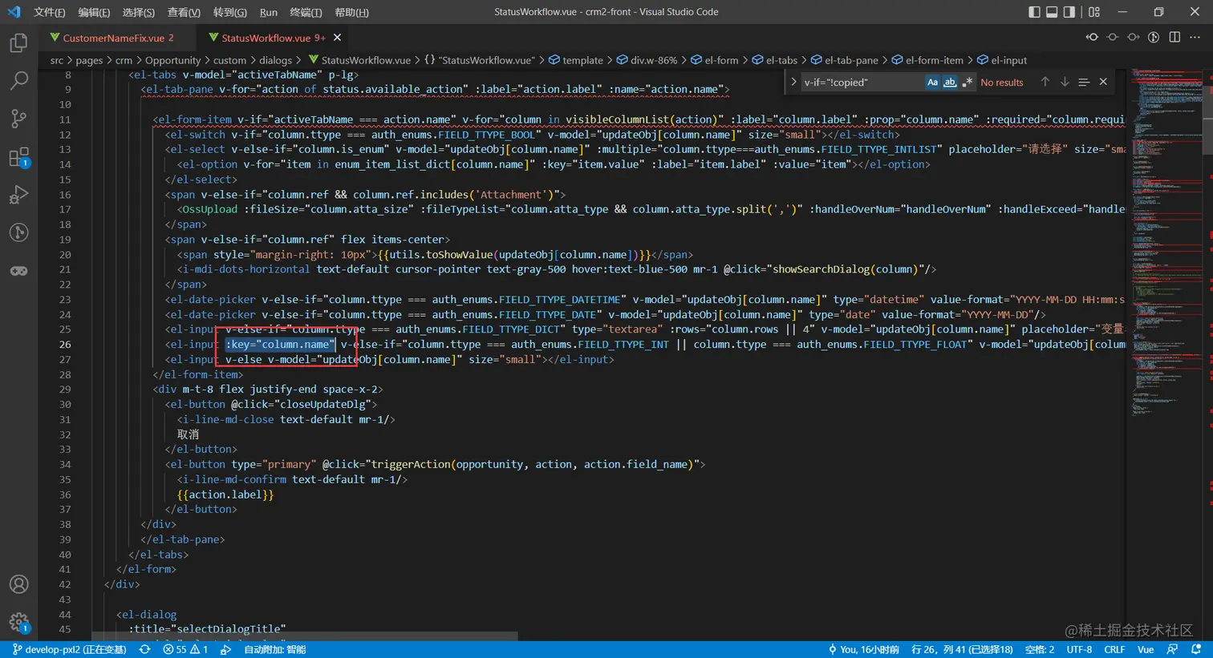The width and height of the screenshot is (1213, 658).
Task: Click 自动附加: 智能 in status bar
Action: click(274, 649)
